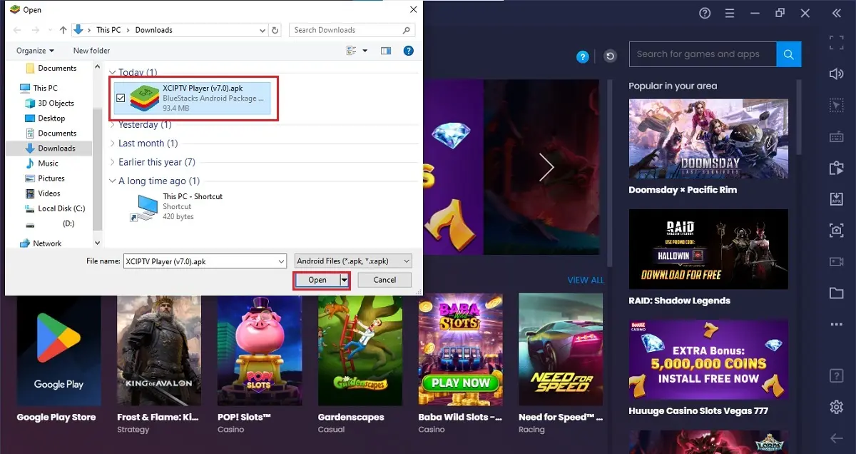Click This PC in the address path
Viewport: 856px width, 454px height.
pos(108,30)
